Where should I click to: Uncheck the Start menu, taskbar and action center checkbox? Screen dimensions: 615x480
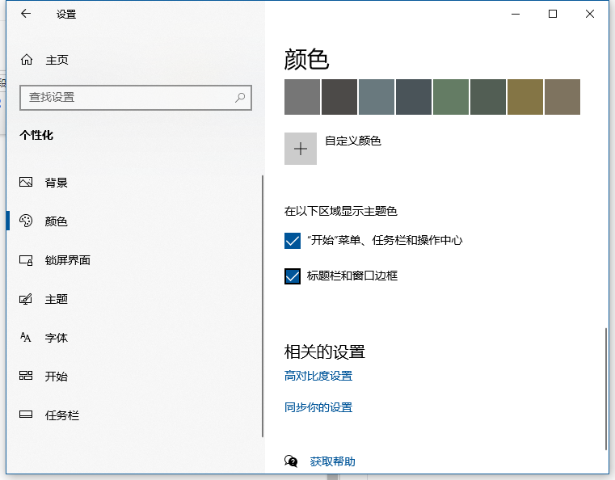293,241
